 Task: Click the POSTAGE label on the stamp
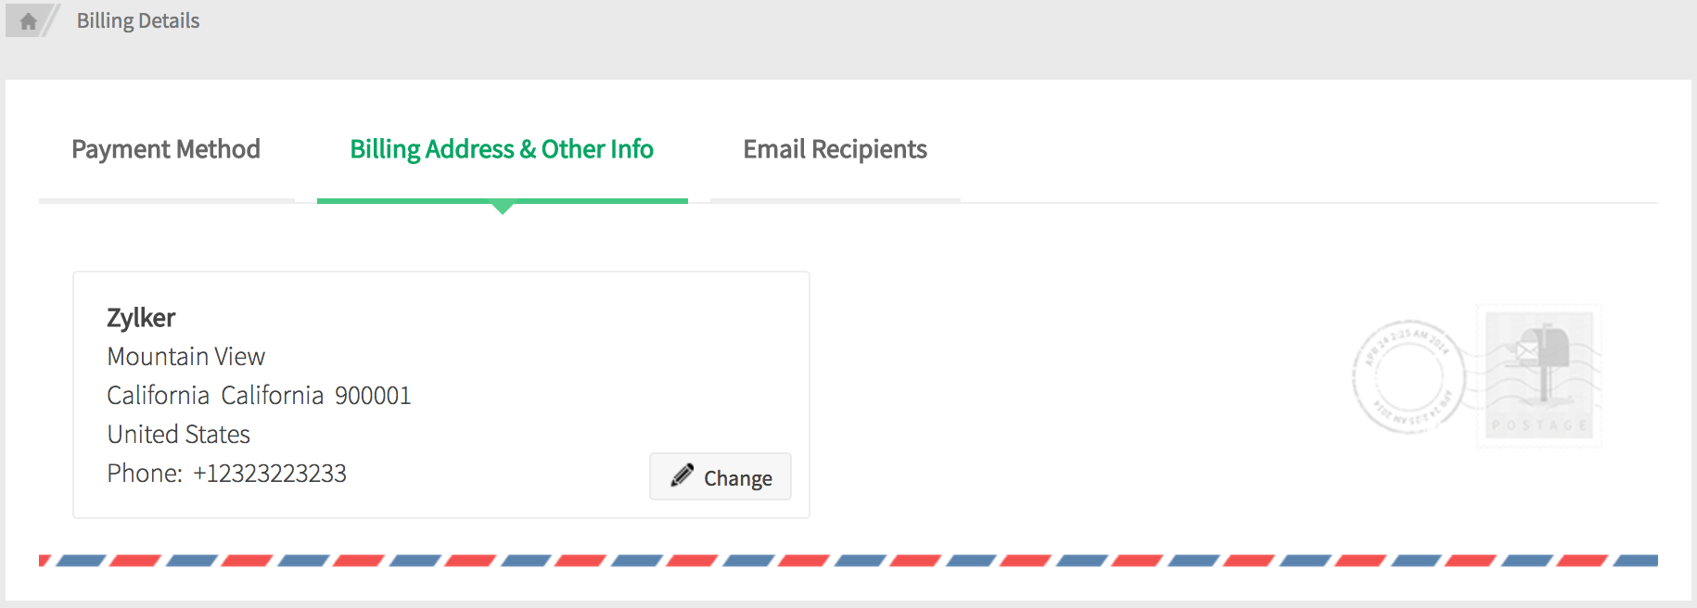tap(1539, 425)
